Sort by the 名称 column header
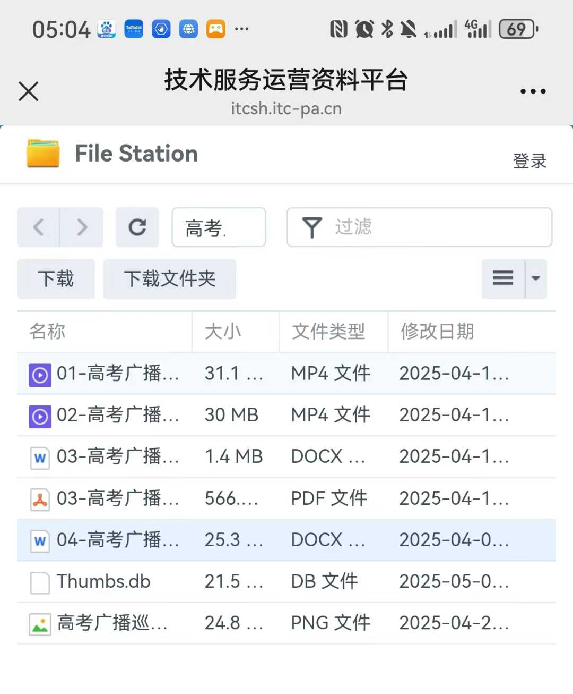 [48, 332]
